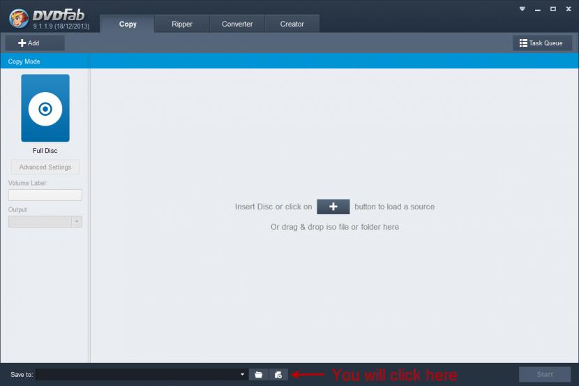The image size is (579, 386).
Task: Open the title bar dropdown menu arrow
Action: coord(522,9)
